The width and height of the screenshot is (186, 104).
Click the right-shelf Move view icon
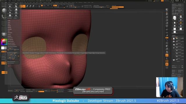coord(167,46)
